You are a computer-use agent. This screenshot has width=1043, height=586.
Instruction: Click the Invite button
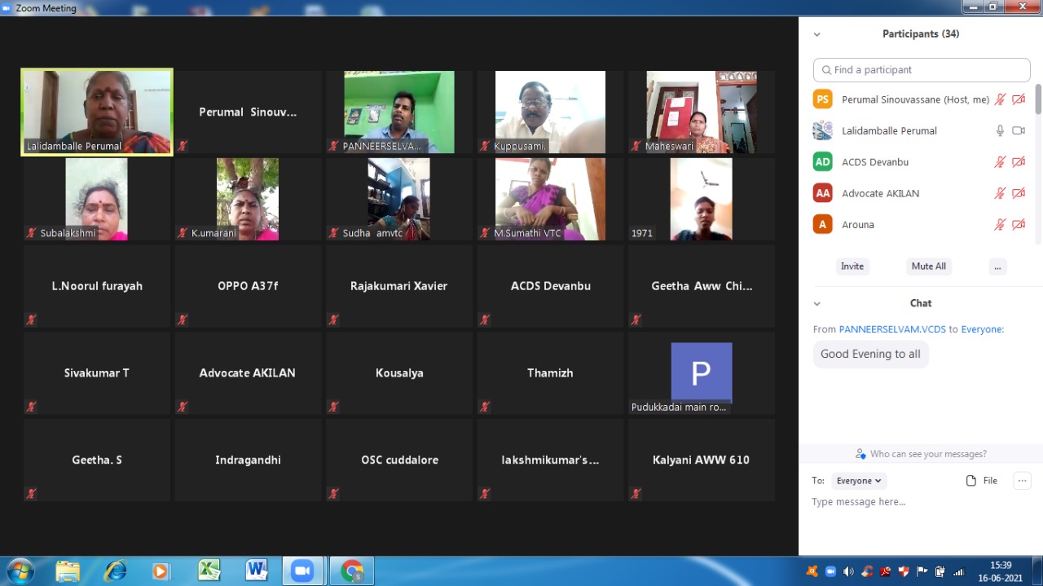tap(852, 267)
